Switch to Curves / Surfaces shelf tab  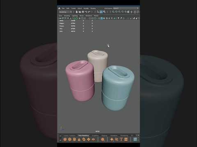click(69, 136)
